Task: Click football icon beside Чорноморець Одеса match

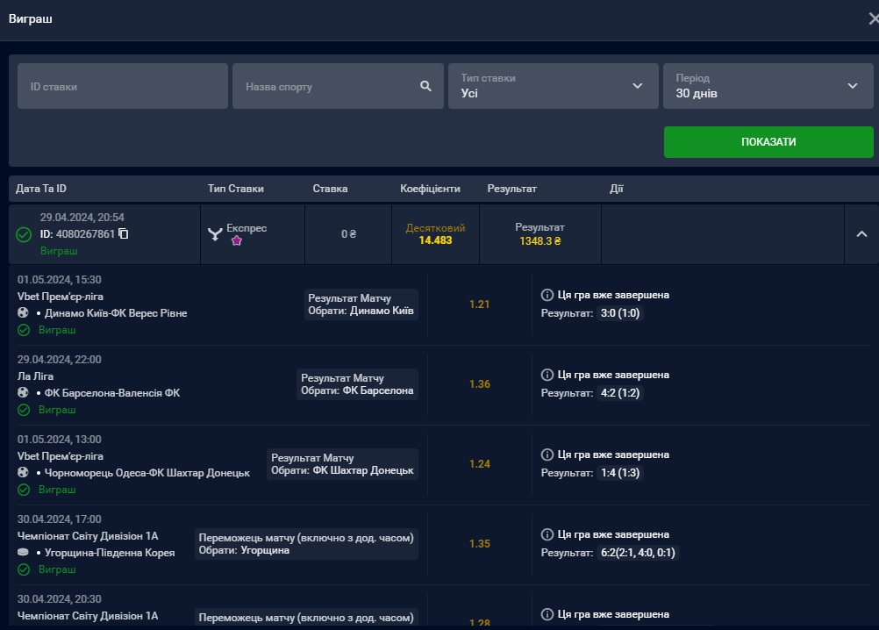Action: click(x=23, y=472)
